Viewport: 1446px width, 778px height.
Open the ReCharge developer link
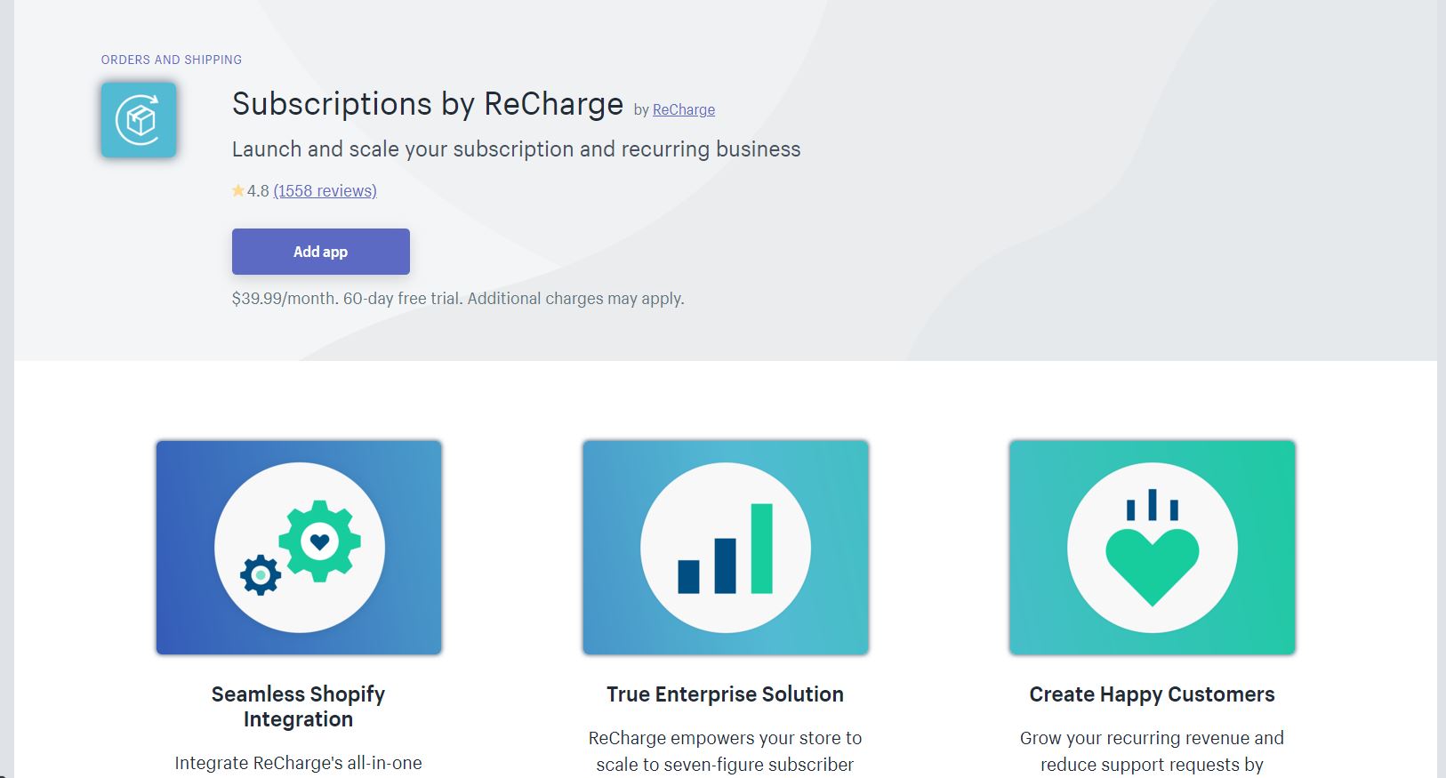684,109
